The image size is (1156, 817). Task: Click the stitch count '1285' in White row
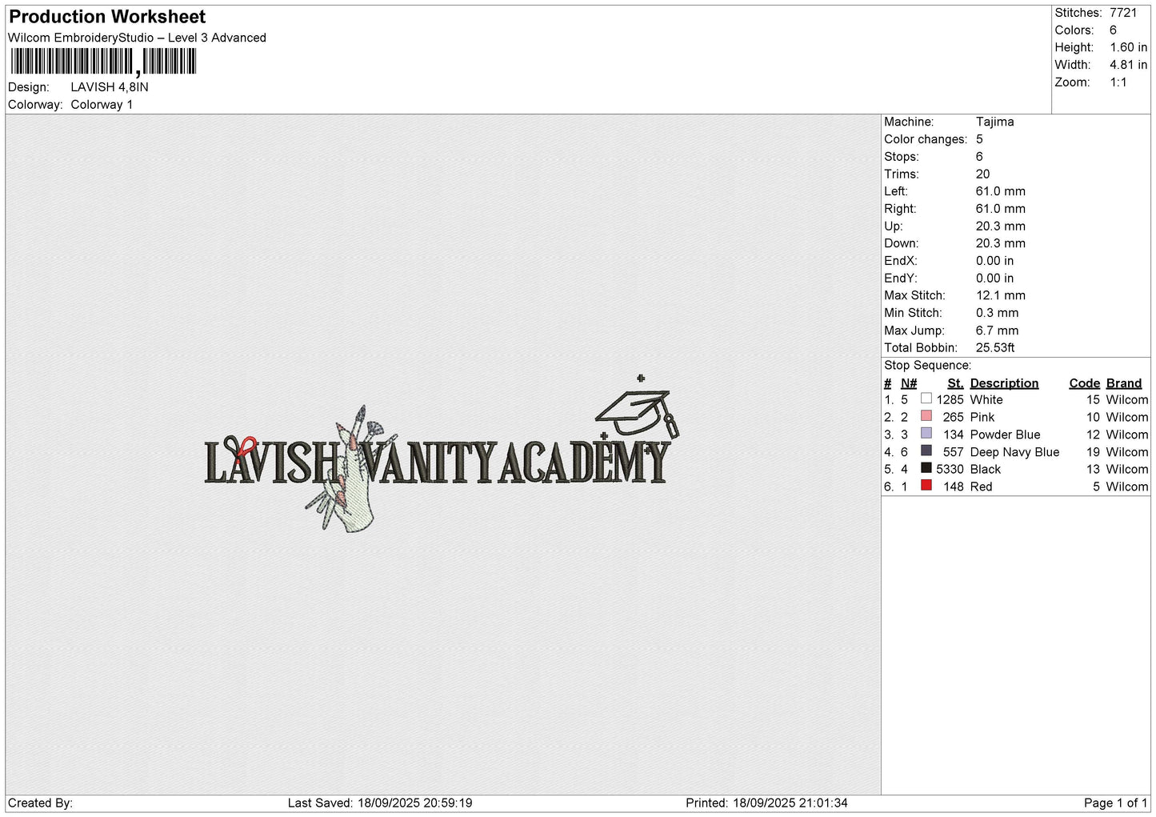950,400
